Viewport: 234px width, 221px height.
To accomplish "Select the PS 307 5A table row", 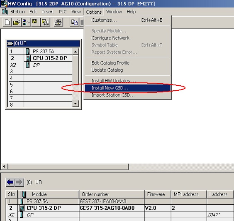I will (119, 201).
